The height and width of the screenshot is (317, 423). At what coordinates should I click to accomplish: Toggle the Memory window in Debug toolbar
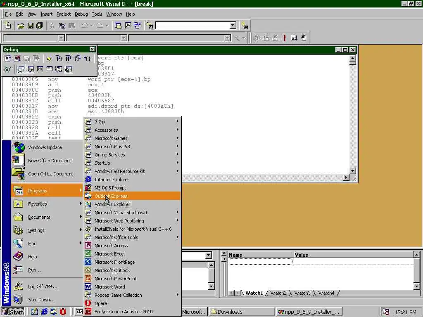pos(50,69)
